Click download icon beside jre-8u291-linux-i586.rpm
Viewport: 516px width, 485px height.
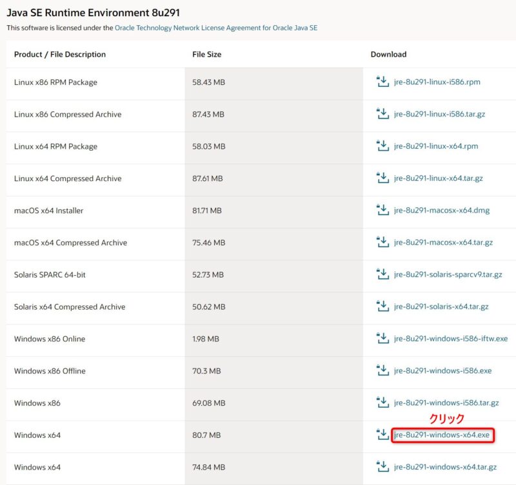coord(382,82)
